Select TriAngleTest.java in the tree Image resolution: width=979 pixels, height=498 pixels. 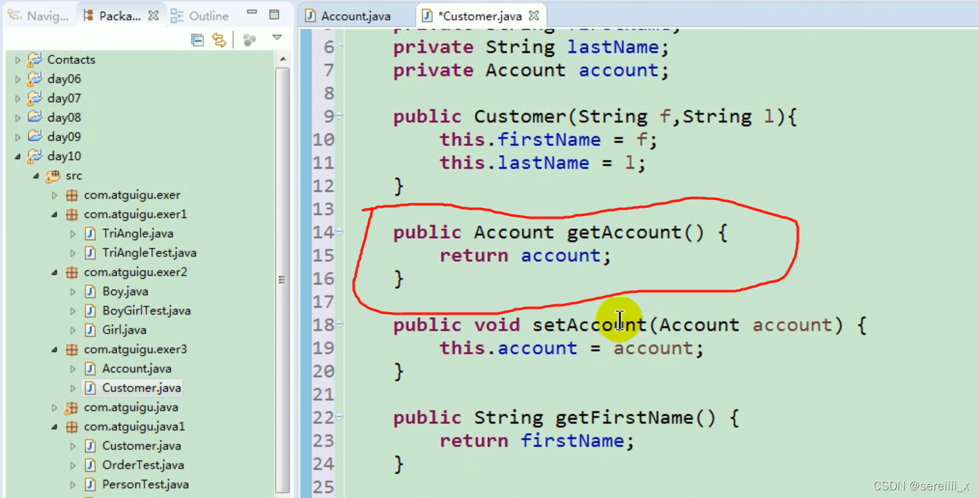tap(149, 253)
